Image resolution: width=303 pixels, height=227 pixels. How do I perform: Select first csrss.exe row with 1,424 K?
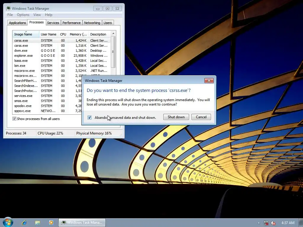coord(62,40)
